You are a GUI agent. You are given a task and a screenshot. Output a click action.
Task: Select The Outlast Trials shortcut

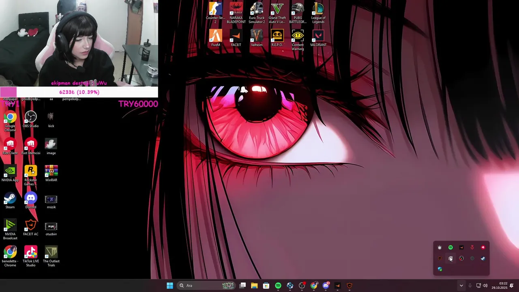pyautogui.click(x=51, y=256)
